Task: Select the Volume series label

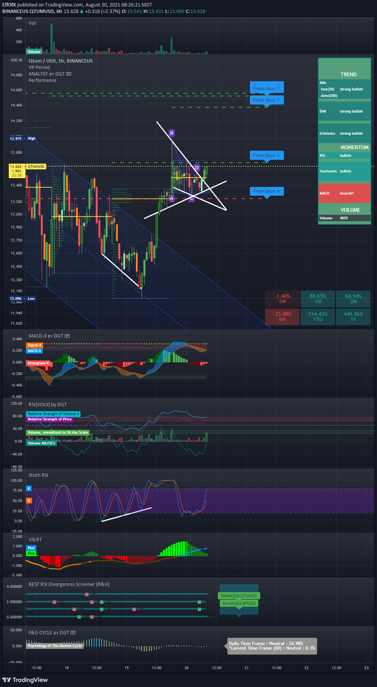Action: click(34, 51)
